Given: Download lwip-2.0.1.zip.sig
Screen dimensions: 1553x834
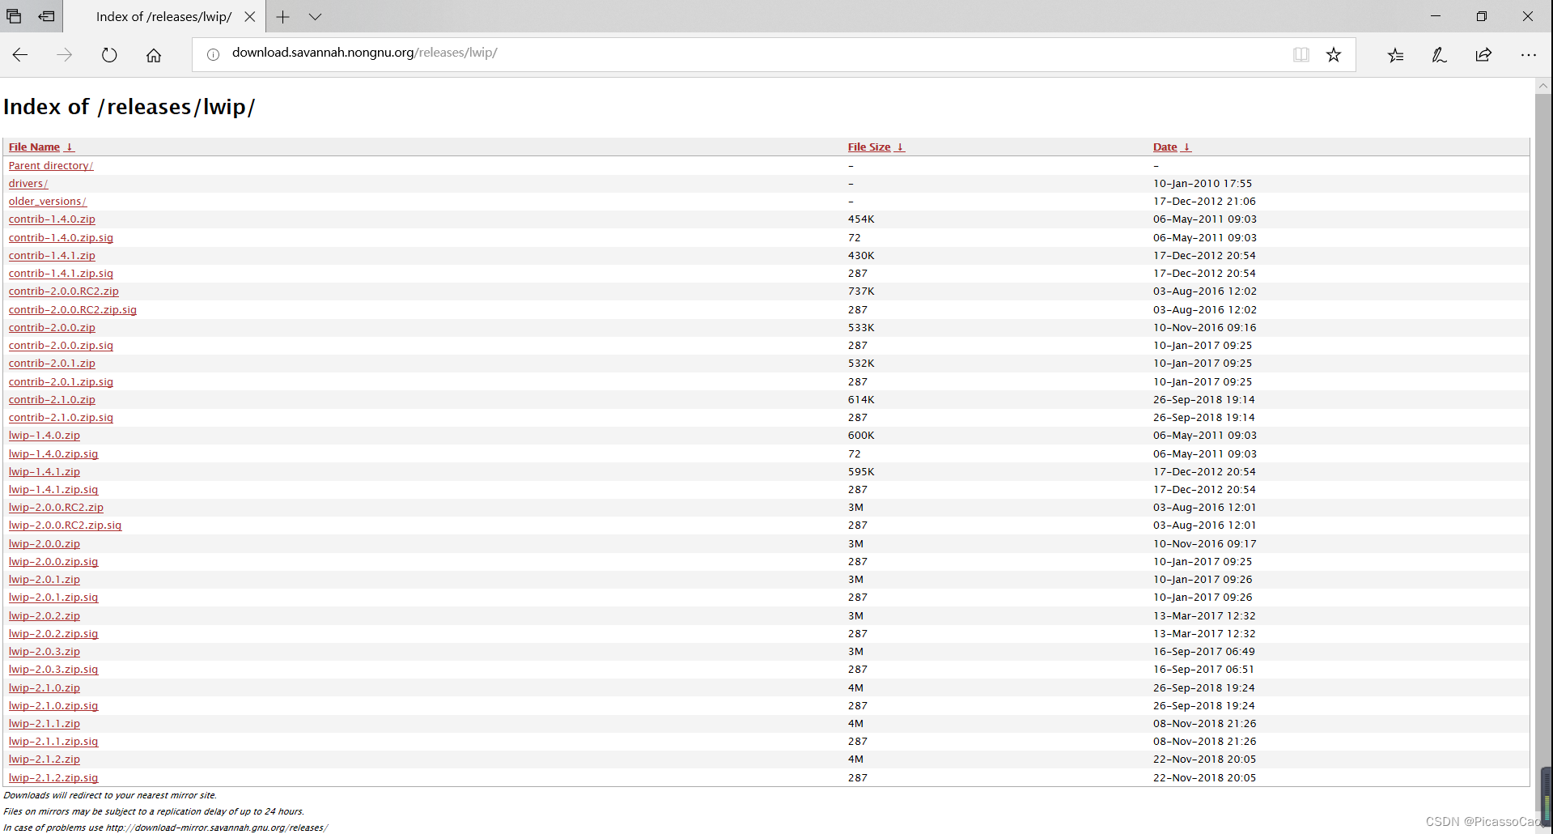Looking at the screenshot, I should coord(53,597).
